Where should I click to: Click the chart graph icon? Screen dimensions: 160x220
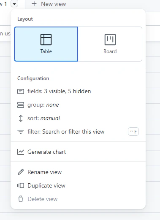tap(21, 152)
